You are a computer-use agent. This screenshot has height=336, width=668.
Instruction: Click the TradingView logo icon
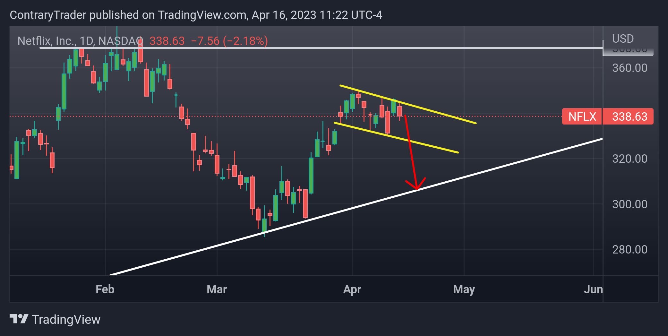click(x=19, y=319)
